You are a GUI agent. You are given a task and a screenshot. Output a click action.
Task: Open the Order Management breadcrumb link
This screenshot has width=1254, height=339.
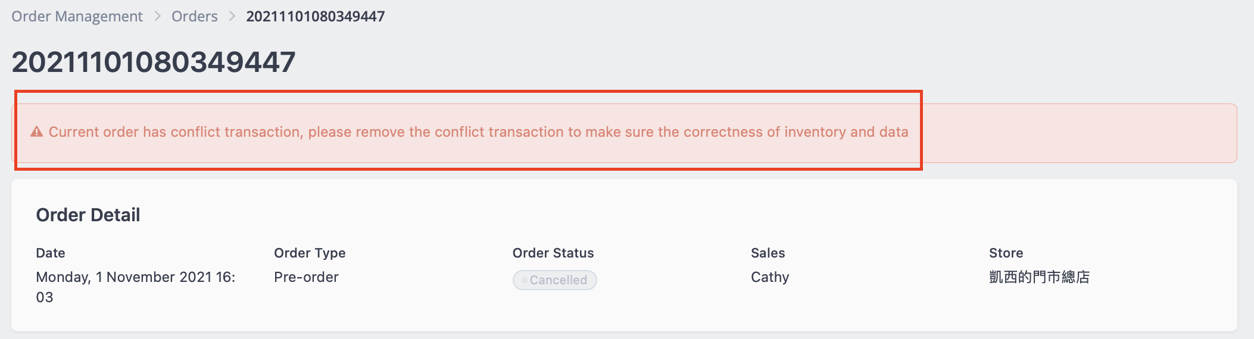(x=77, y=17)
